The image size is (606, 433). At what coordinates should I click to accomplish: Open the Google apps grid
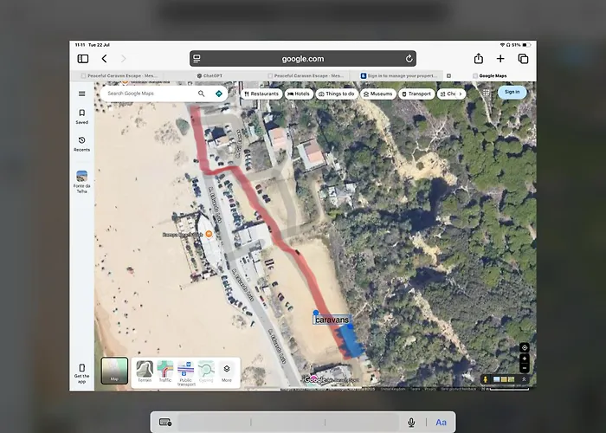click(x=486, y=93)
